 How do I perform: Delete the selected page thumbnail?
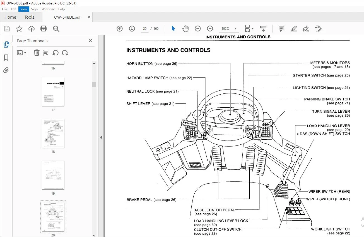click(37, 53)
